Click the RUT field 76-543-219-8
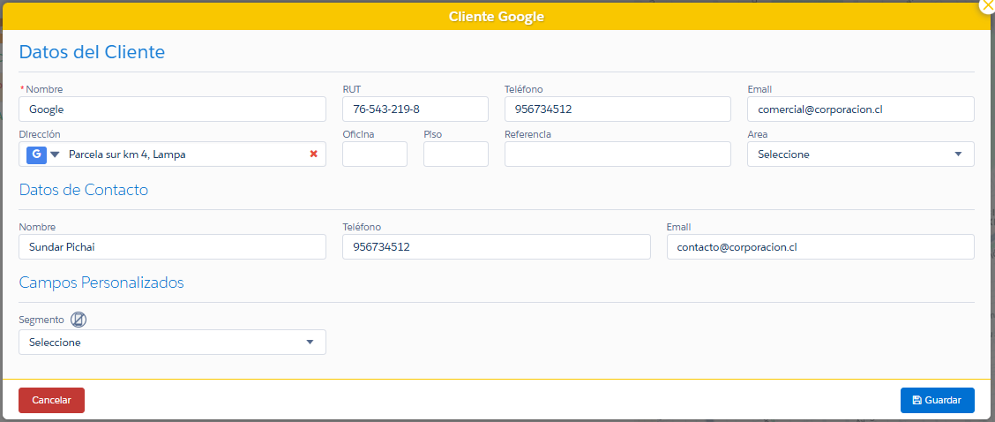The width and height of the screenshot is (995, 422). pos(415,109)
